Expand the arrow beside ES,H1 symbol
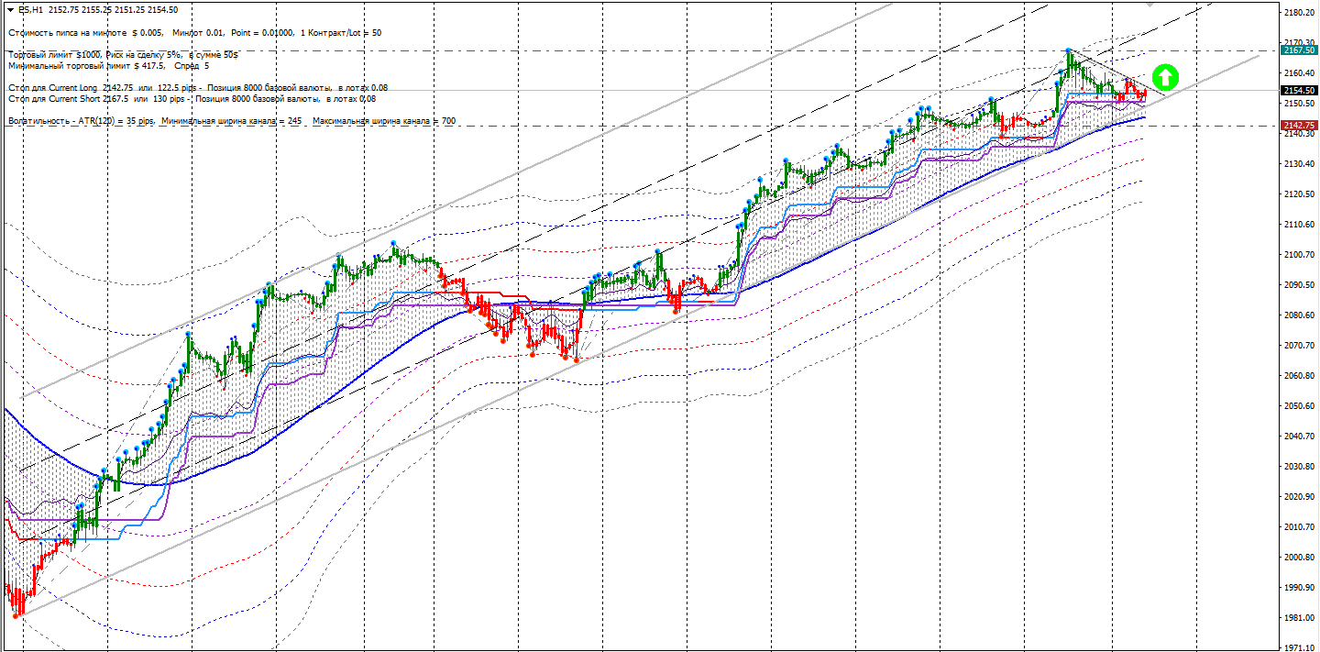Viewport: 1320px width, 652px height. click(10, 8)
